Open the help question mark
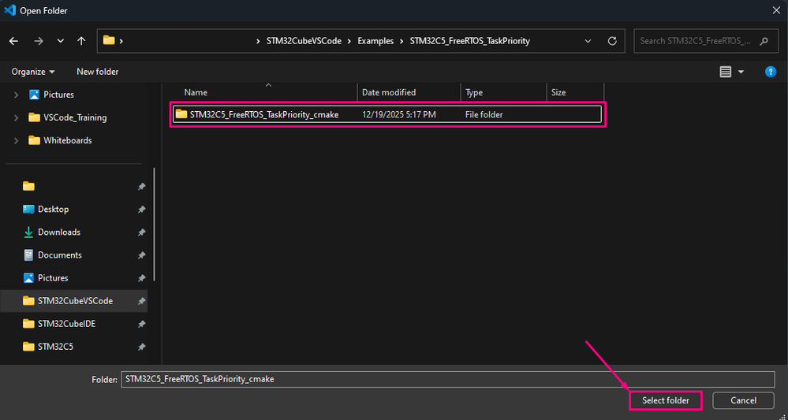The height and width of the screenshot is (420, 788). tap(771, 72)
